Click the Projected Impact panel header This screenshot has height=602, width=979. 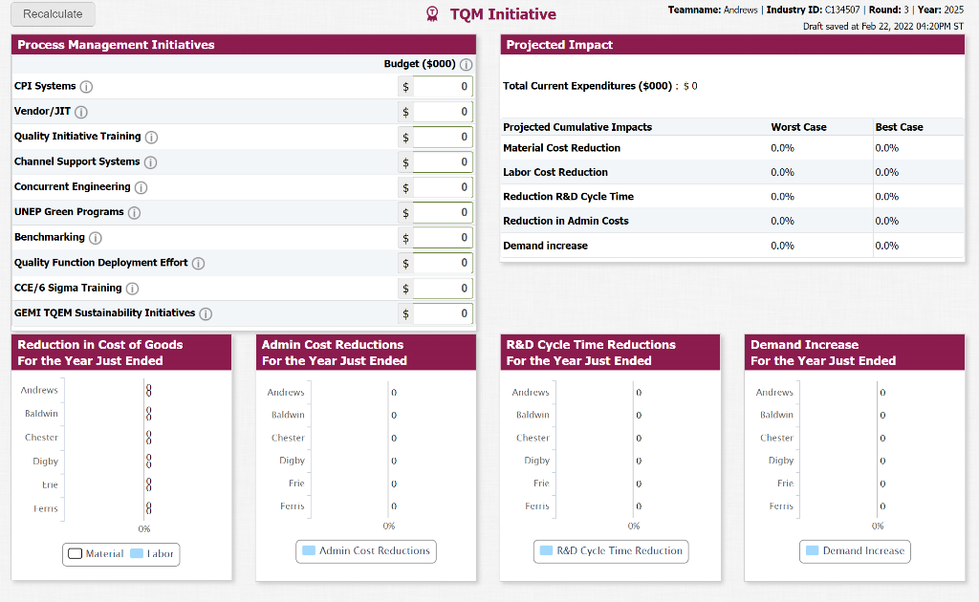[732, 45]
